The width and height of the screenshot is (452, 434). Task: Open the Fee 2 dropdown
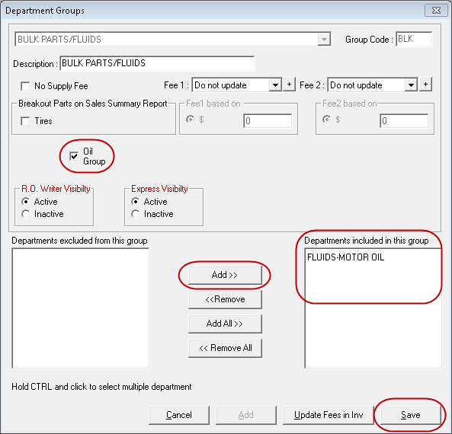coord(411,85)
